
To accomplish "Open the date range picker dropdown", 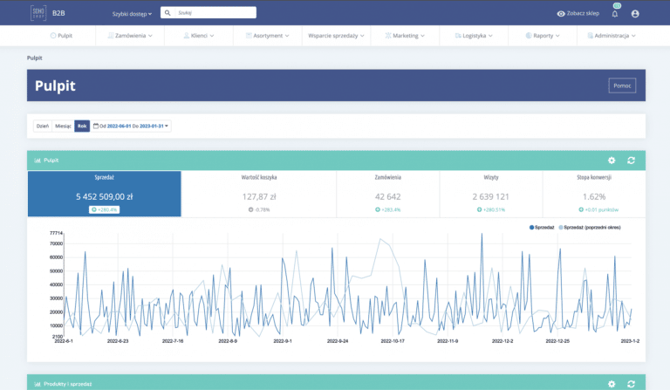I will 132,126.
